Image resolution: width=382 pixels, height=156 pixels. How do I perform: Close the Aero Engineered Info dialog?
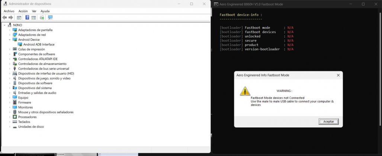pyautogui.click(x=338, y=75)
